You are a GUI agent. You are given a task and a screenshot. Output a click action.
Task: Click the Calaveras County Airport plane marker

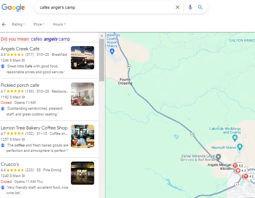(x=112, y=52)
